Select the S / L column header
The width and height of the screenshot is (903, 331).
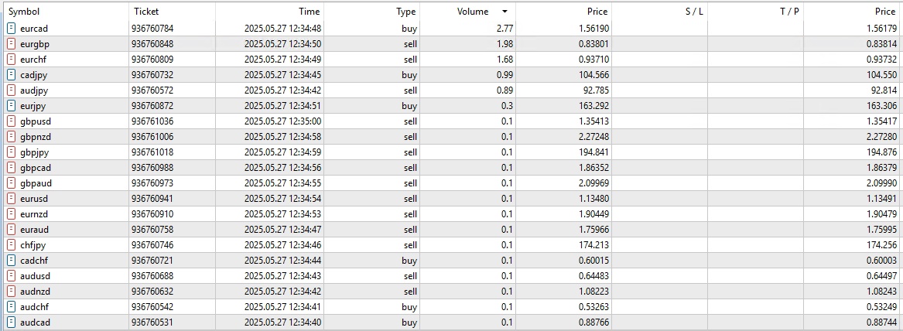coord(694,12)
